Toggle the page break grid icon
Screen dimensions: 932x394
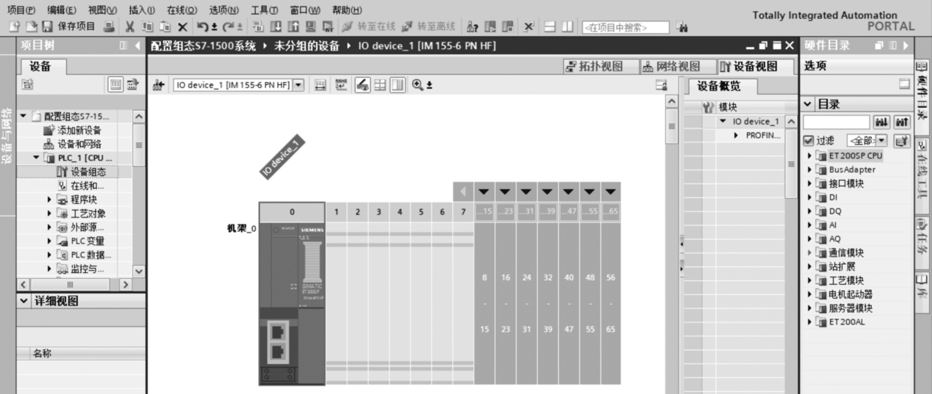click(x=380, y=85)
